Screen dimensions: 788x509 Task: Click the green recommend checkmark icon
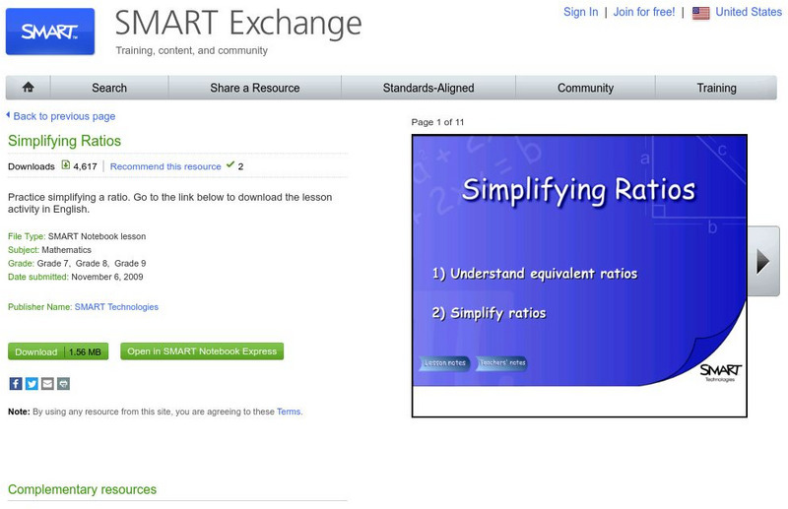tap(230, 164)
